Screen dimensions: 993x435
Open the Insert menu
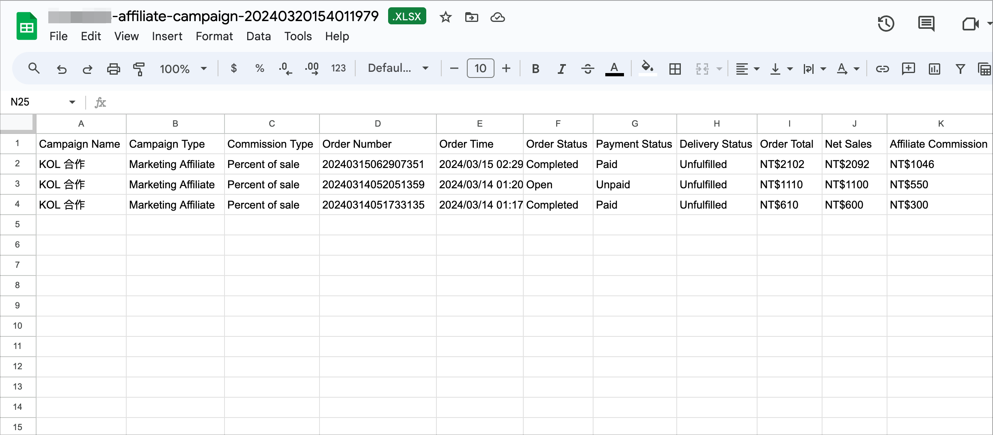[167, 36]
